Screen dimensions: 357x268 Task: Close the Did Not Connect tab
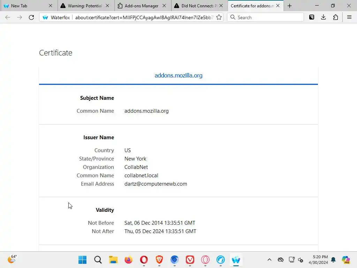[x=221, y=6]
